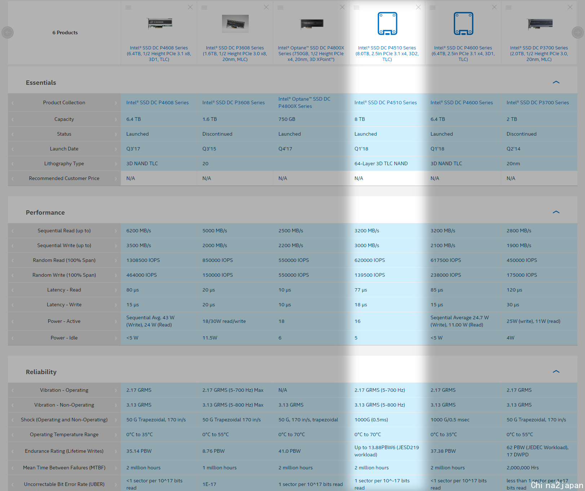Click the 37.38 PBW endurance cell
Viewport: 585px width, 491px height.
pos(443,451)
